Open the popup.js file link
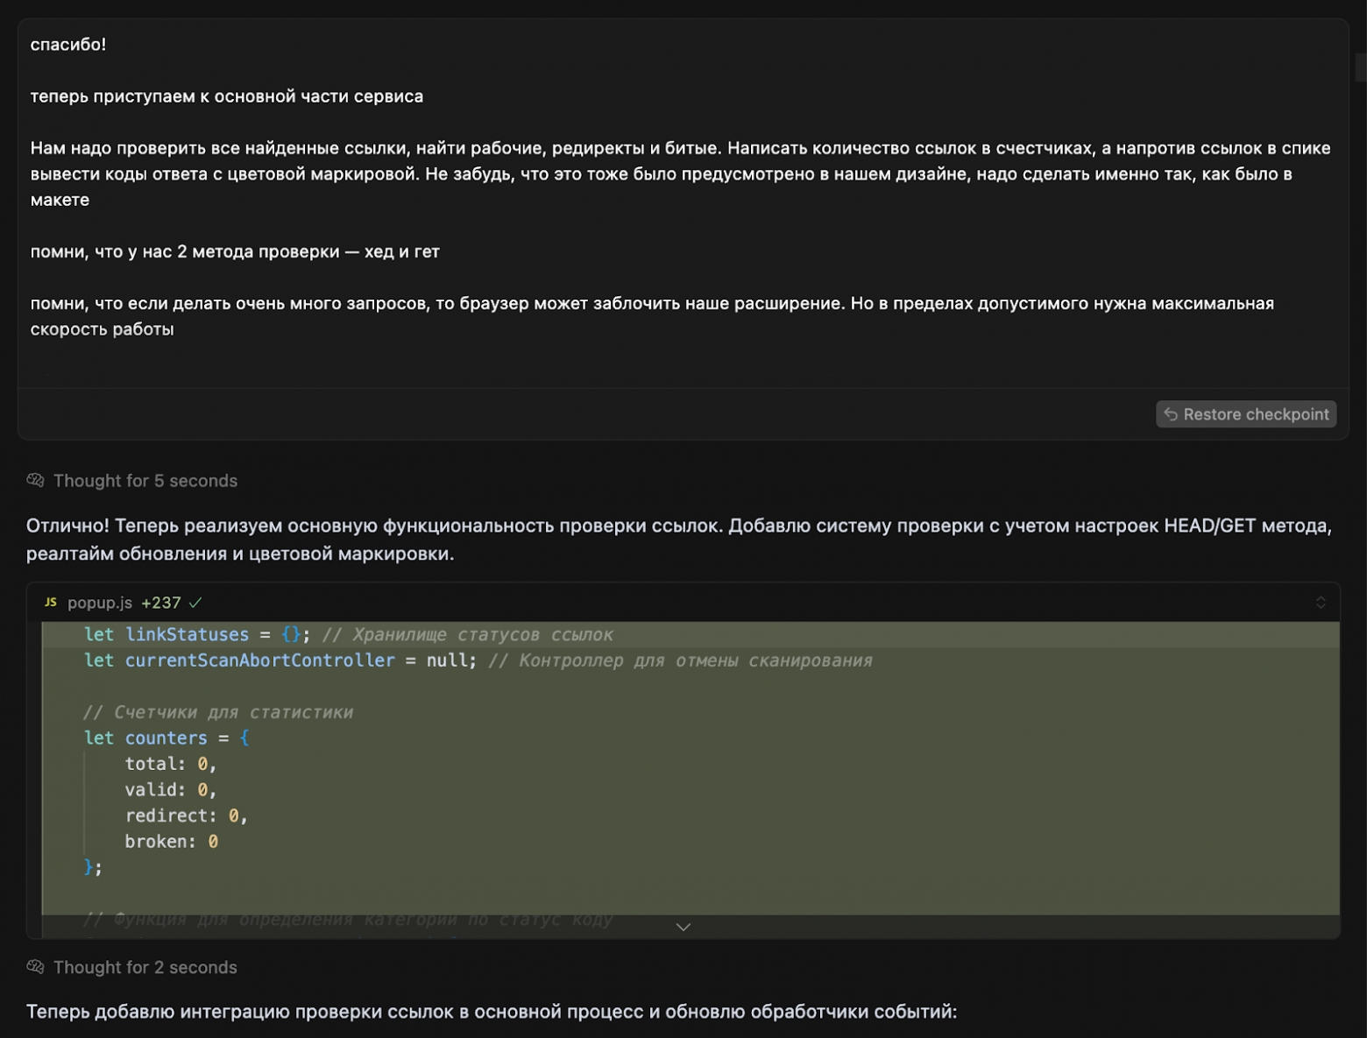This screenshot has width=1367, height=1038. pos(100,603)
